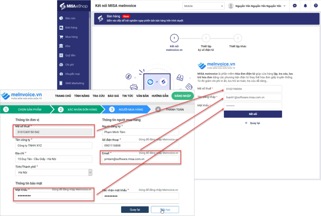
Task: Open TÍNH NĂNG menu item
Action: (82, 96)
